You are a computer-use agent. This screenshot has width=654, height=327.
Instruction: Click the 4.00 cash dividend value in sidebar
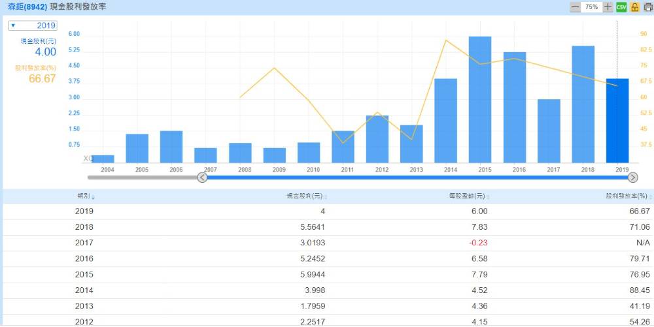point(46,52)
